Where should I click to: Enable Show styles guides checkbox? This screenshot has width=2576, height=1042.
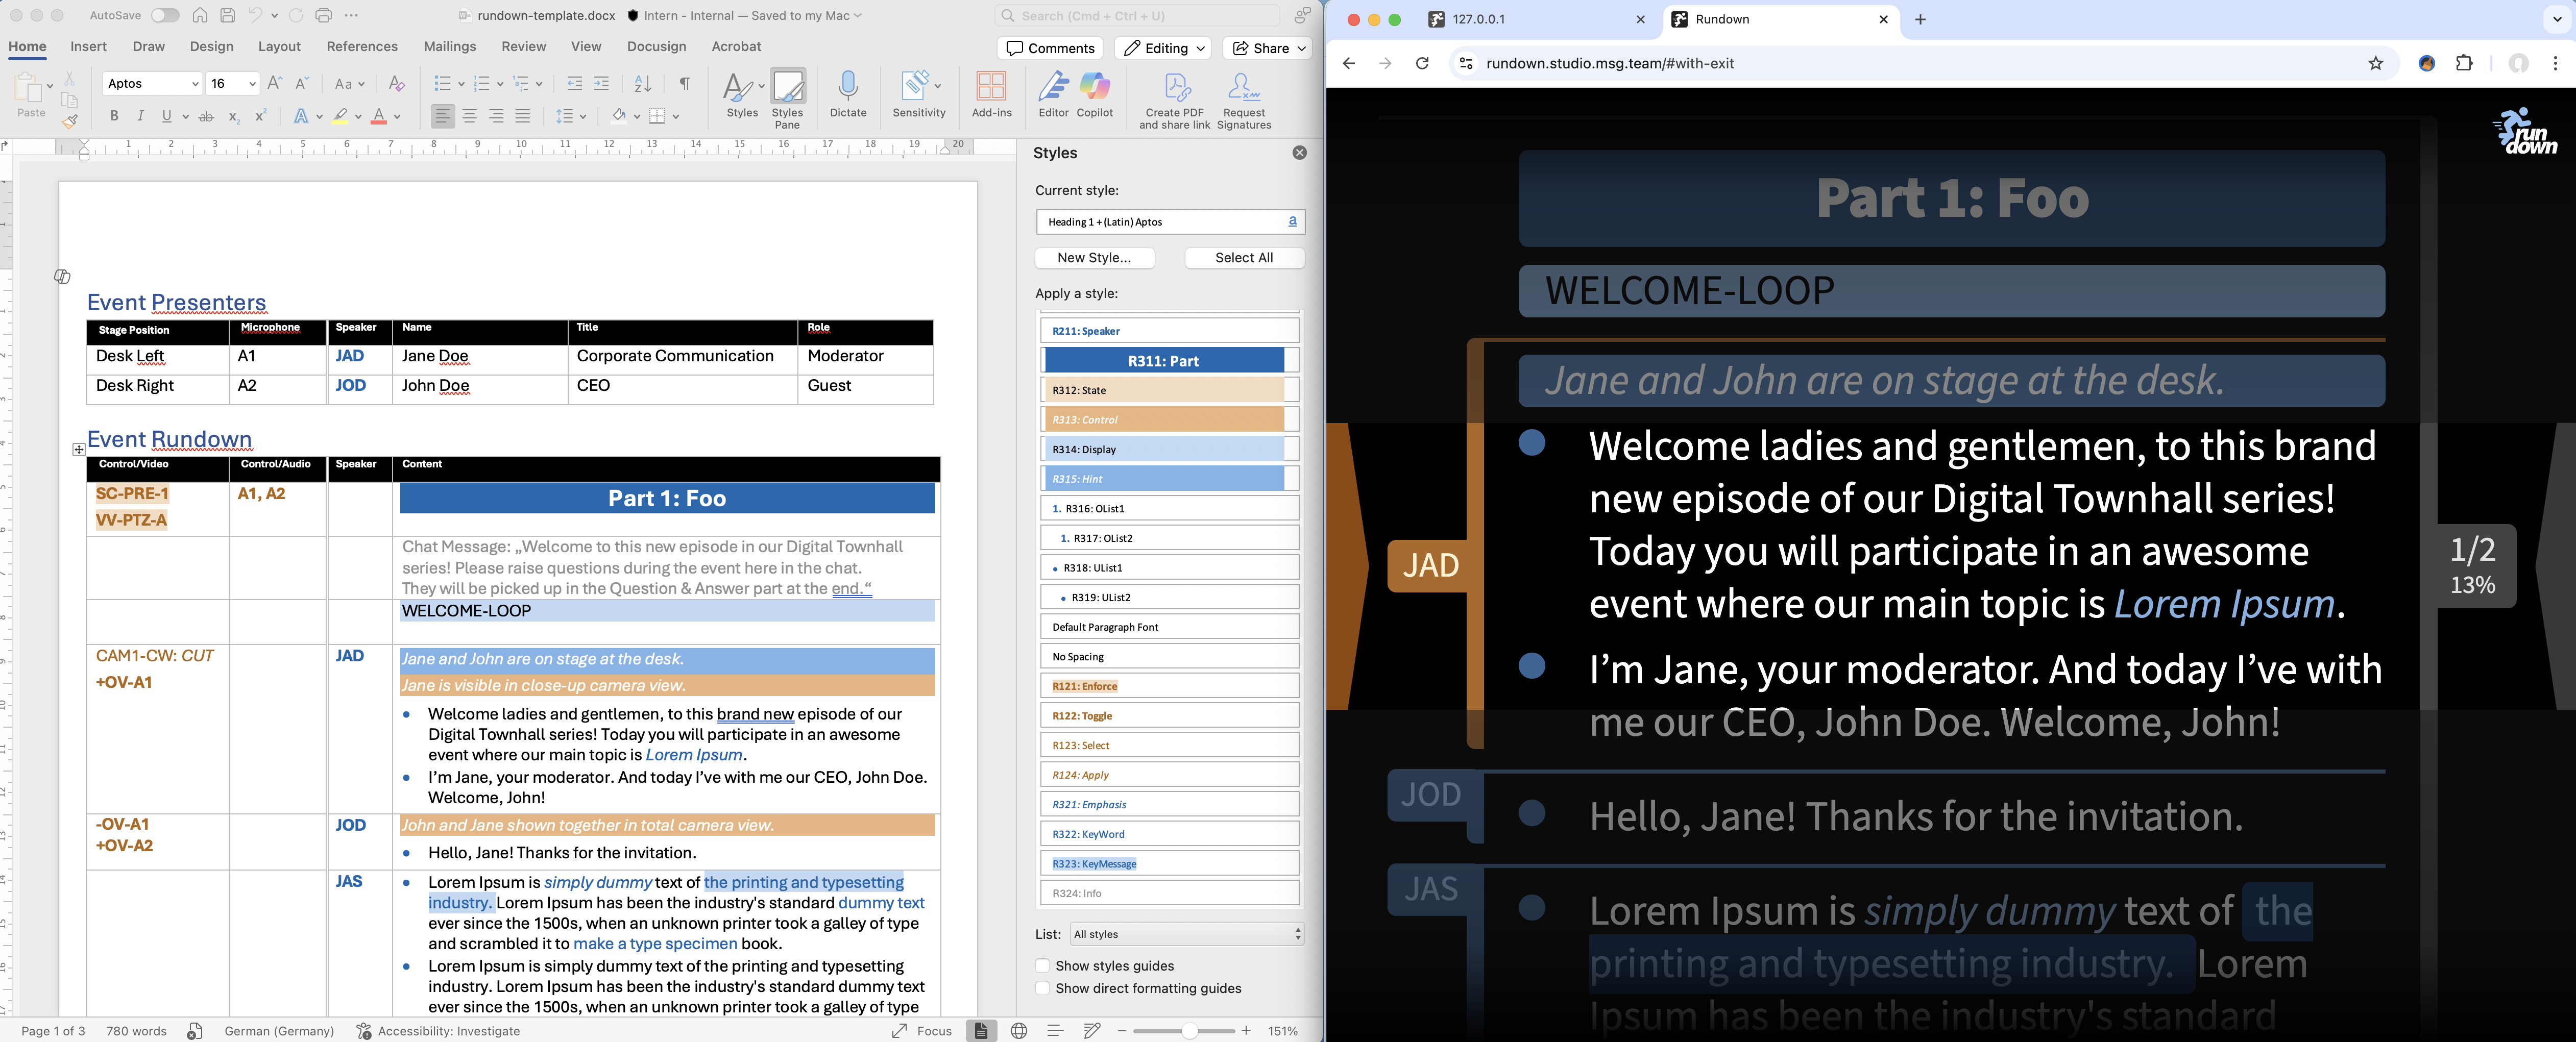1043,966
